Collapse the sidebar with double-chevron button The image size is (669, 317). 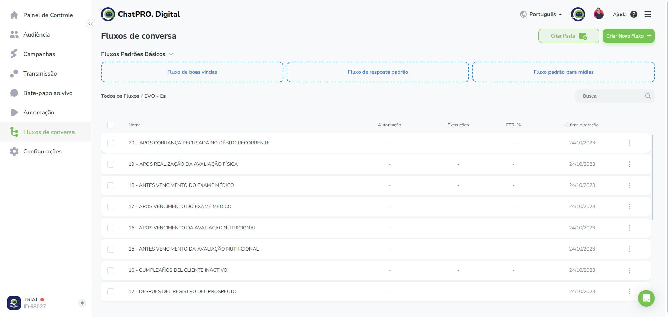pos(91,24)
